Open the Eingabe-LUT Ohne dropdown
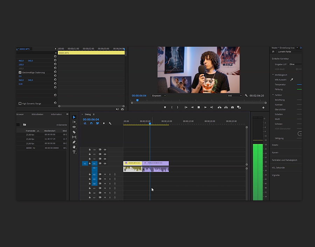This screenshot has width=315, height=247. [x=295, y=64]
